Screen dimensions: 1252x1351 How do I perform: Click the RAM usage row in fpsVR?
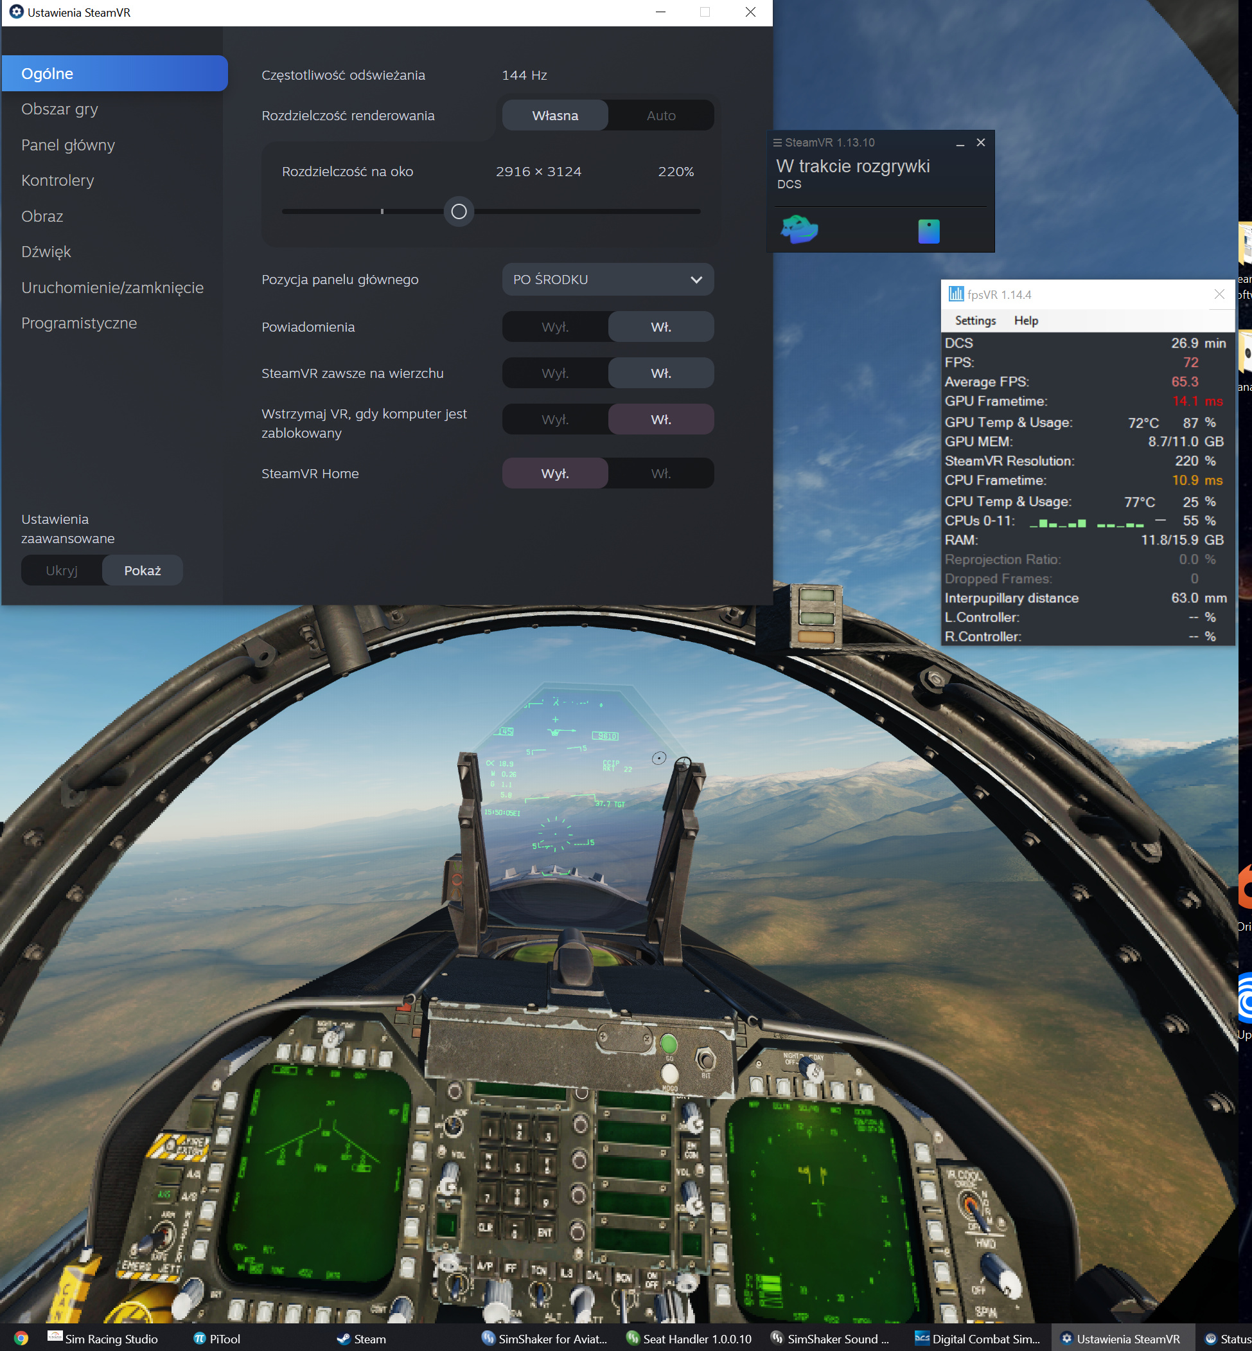pyautogui.click(x=1086, y=540)
